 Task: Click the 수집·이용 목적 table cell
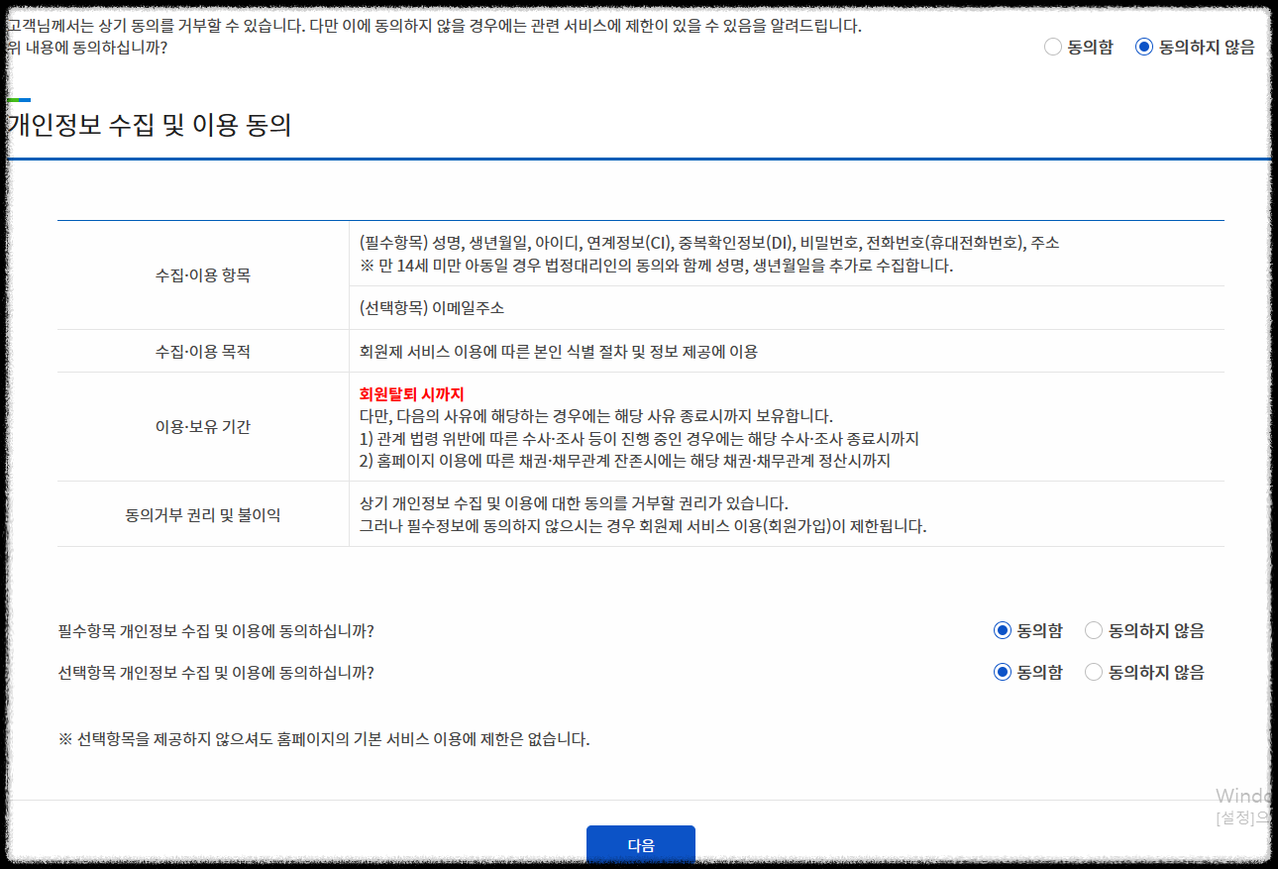click(x=201, y=350)
